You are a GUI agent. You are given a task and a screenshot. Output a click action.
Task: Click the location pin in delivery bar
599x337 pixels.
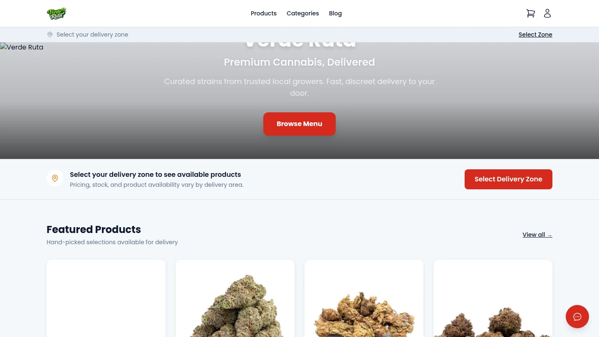pos(50,35)
